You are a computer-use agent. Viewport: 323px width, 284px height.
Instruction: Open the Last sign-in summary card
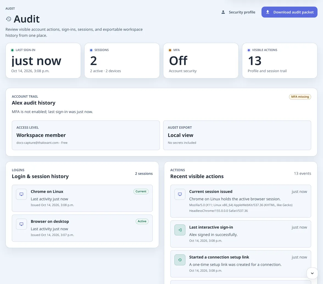[43, 60]
